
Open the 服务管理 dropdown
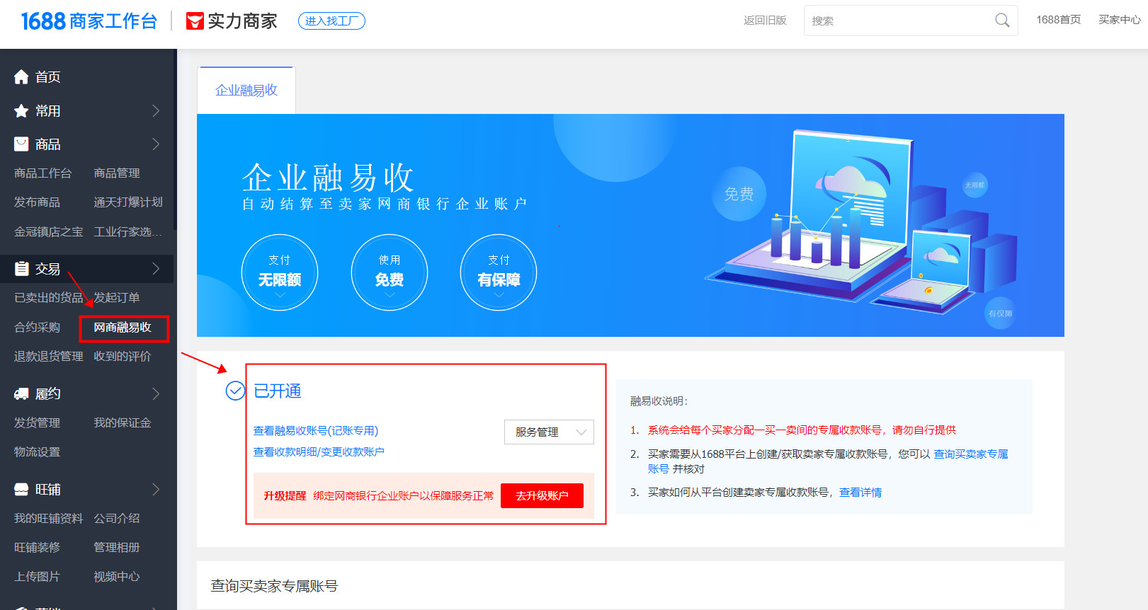(x=549, y=432)
